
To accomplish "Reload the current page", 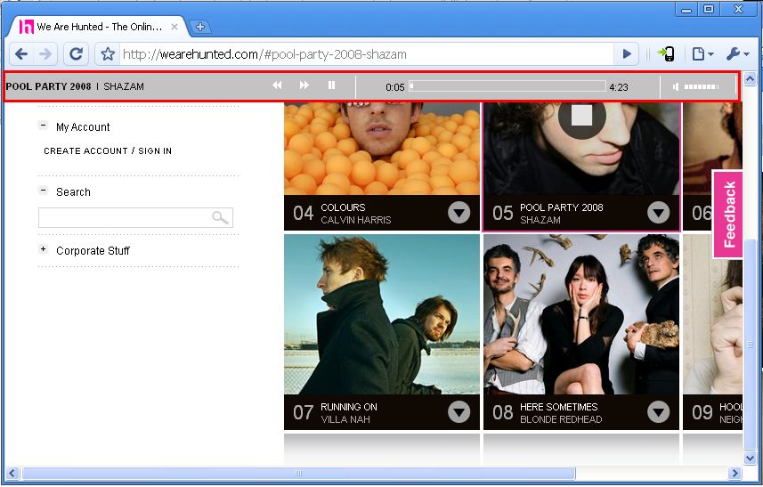I will click(77, 54).
